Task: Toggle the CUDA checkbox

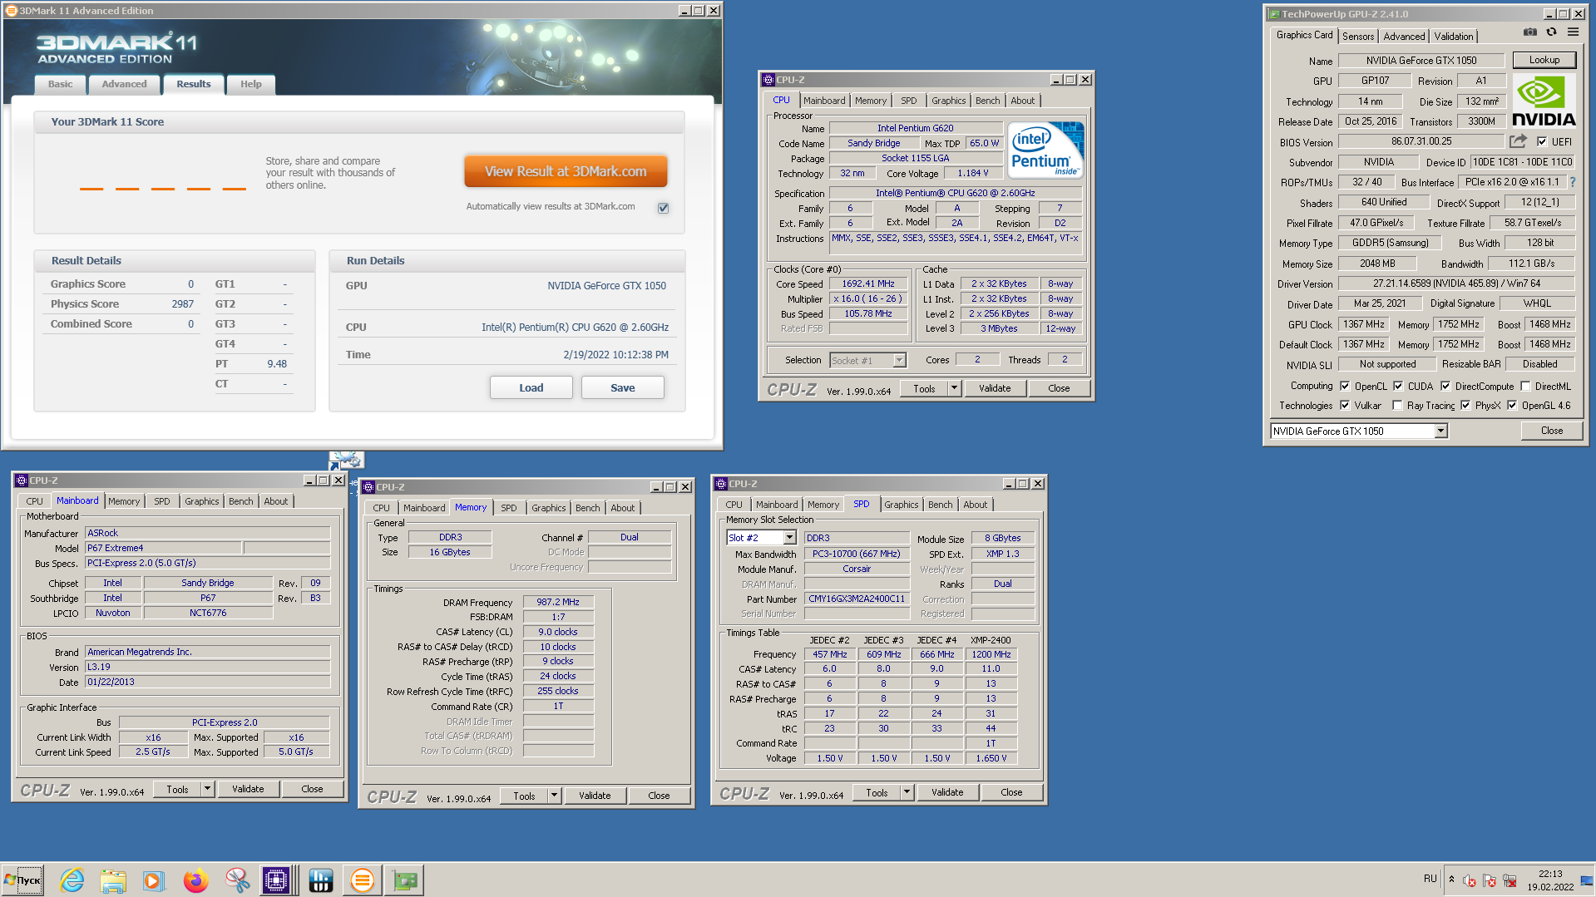Action: 1398,386
